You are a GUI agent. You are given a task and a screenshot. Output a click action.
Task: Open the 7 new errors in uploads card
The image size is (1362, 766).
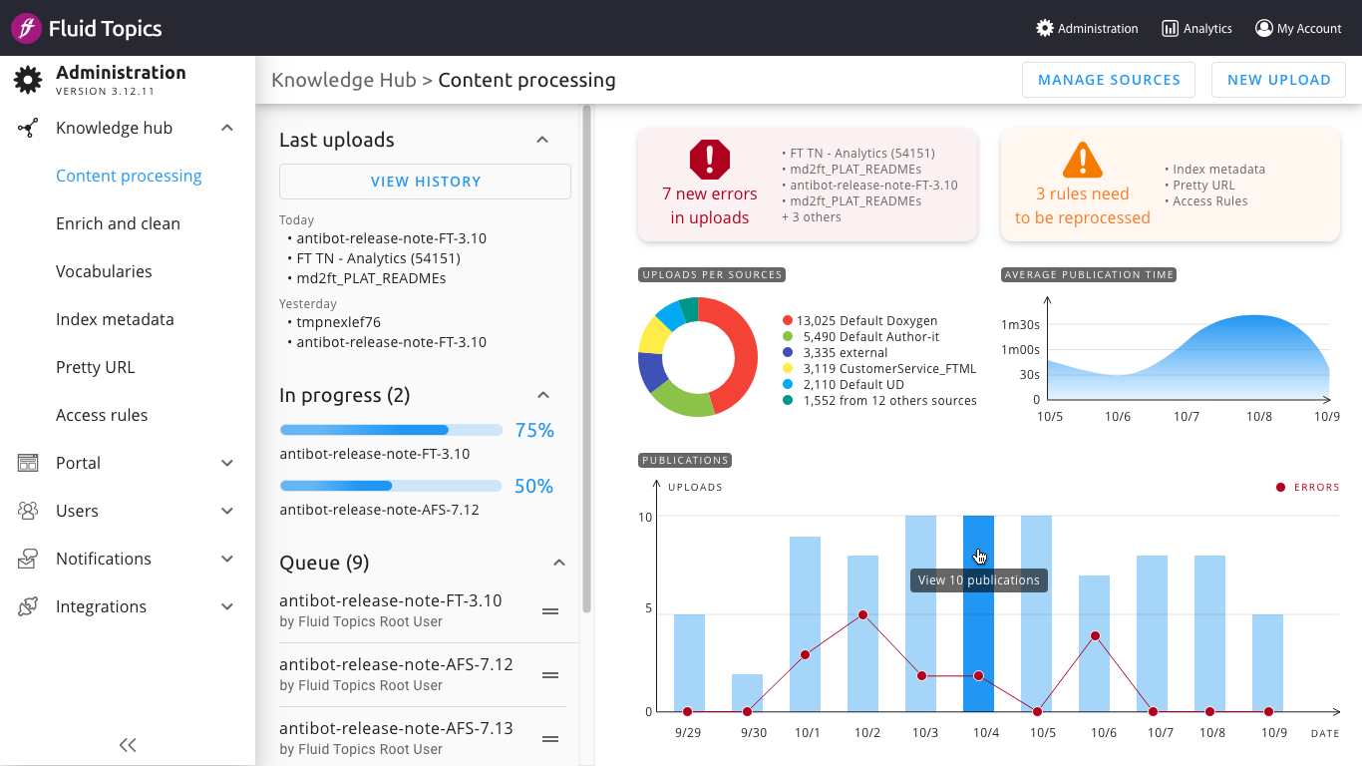pyautogui.click(x=808, y=185)
